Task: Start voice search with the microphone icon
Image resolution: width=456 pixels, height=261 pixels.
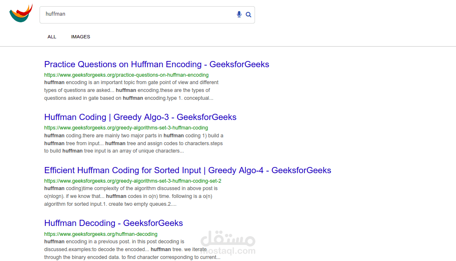Action: click(239, 14)
